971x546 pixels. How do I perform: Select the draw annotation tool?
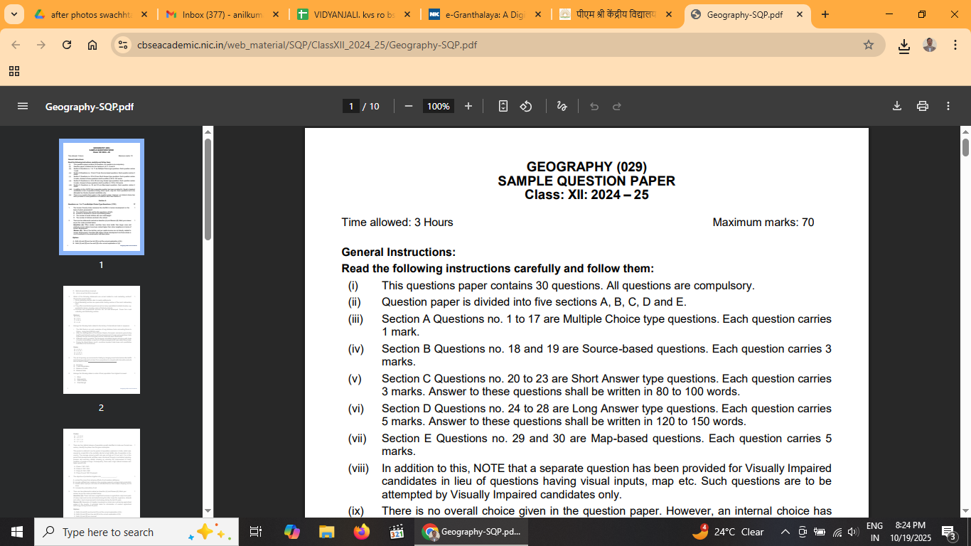click(x=562, y=106)
